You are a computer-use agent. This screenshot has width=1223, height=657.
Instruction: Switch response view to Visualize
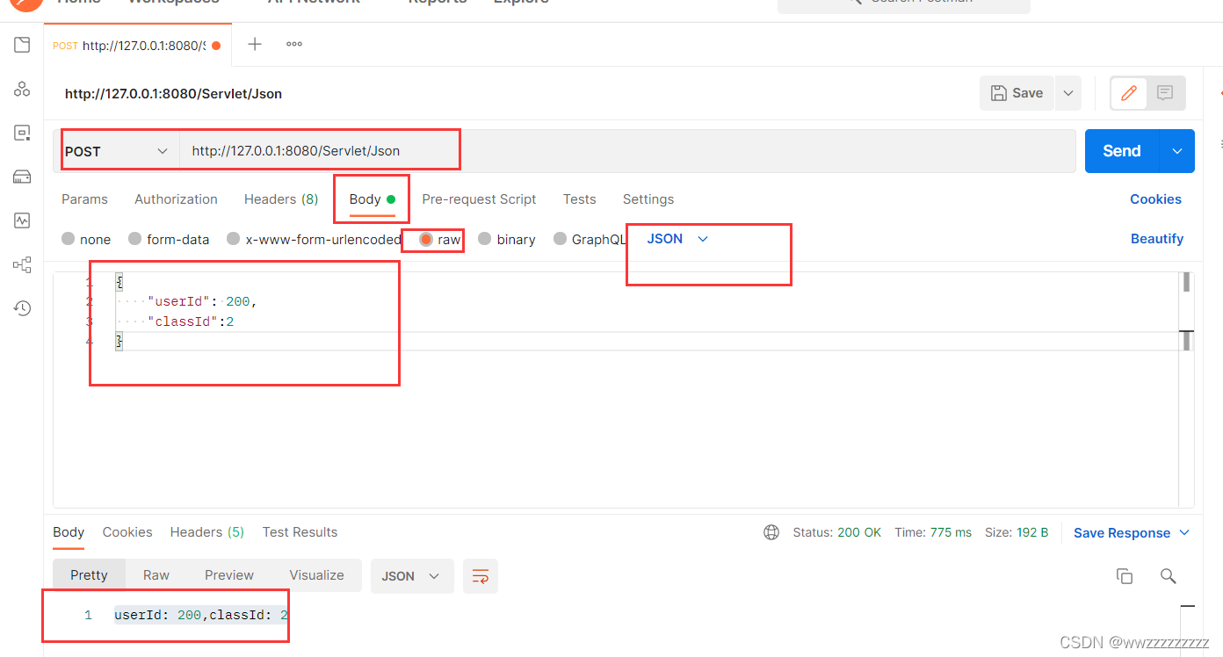tap(316, 575)
